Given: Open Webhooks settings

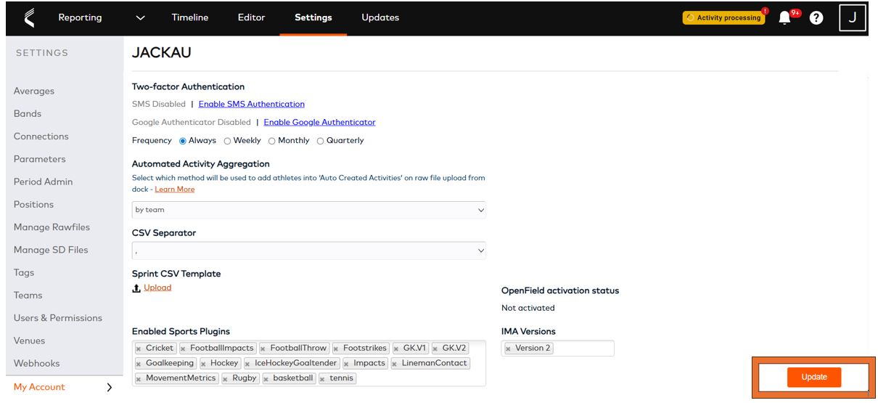Looking at the screenshot, I should (37, 364).
